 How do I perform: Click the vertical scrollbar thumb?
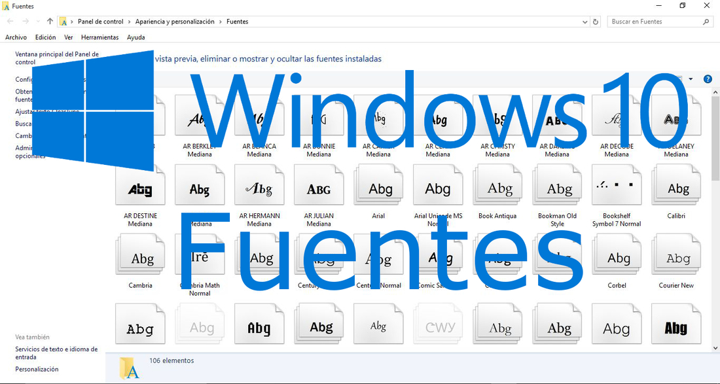pos(715,139)
